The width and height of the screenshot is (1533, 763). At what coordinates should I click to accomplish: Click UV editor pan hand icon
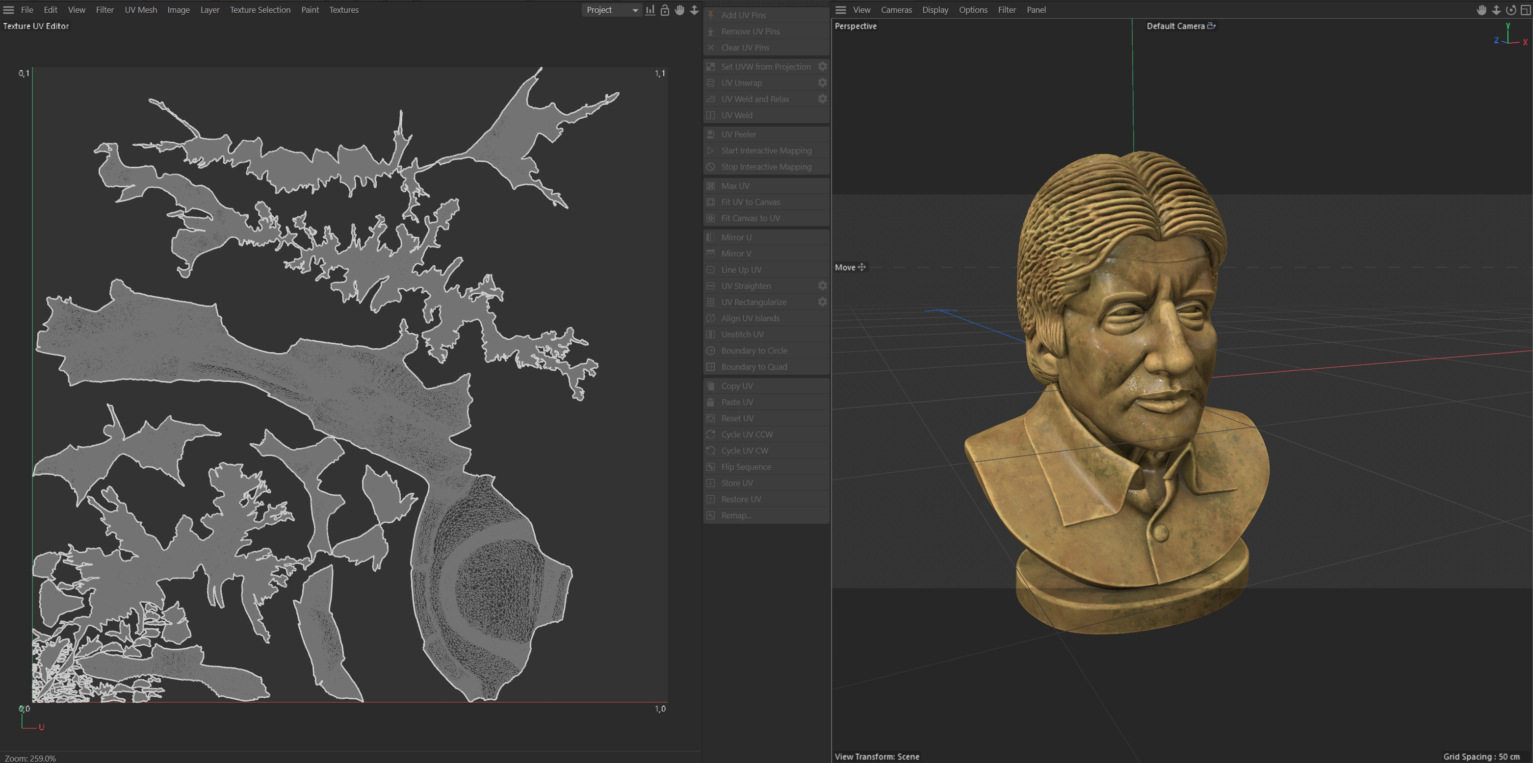point(679,10)
